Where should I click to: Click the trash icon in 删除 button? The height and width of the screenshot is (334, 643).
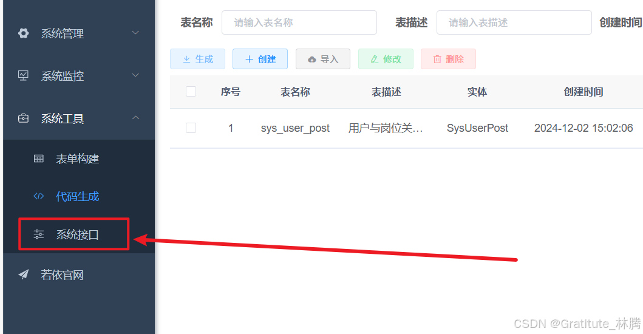click(x=437, y=59)
